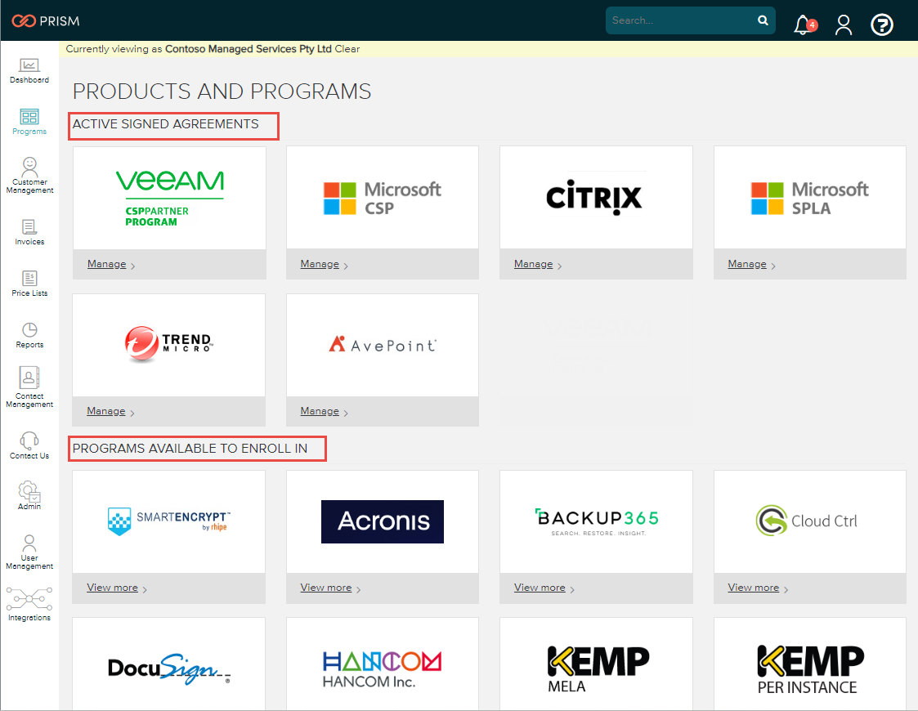The image size is (918, 711).
Task: Select Admin in the sidebar
Action: [29, 495]
